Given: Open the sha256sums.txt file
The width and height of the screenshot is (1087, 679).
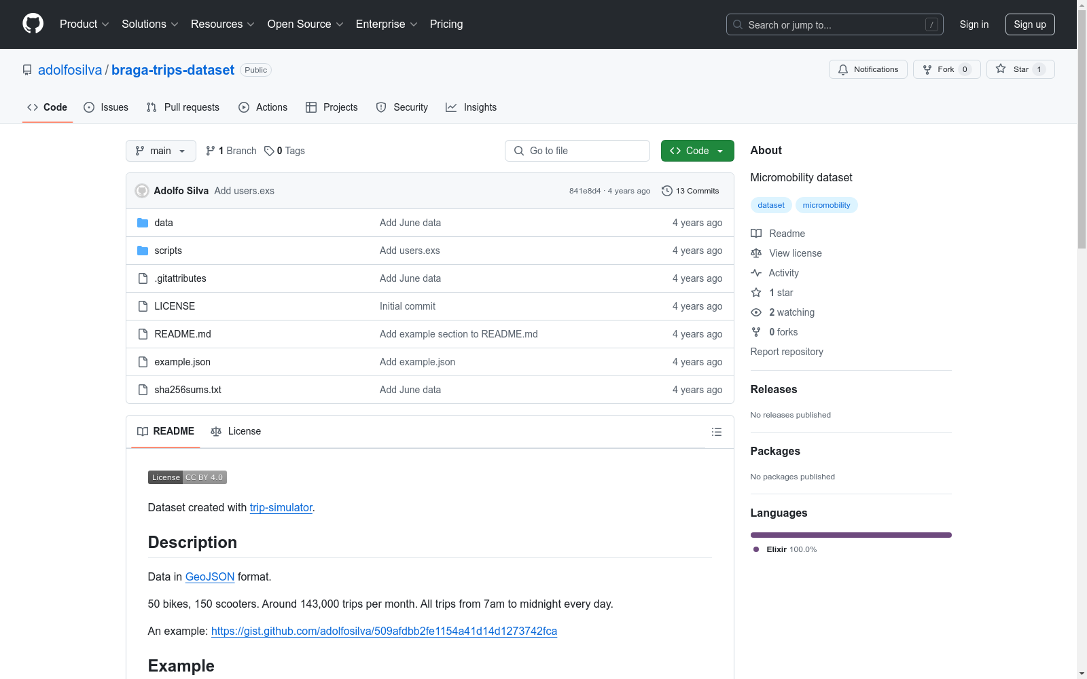Looking at the screenshot, I should point(188,390).
